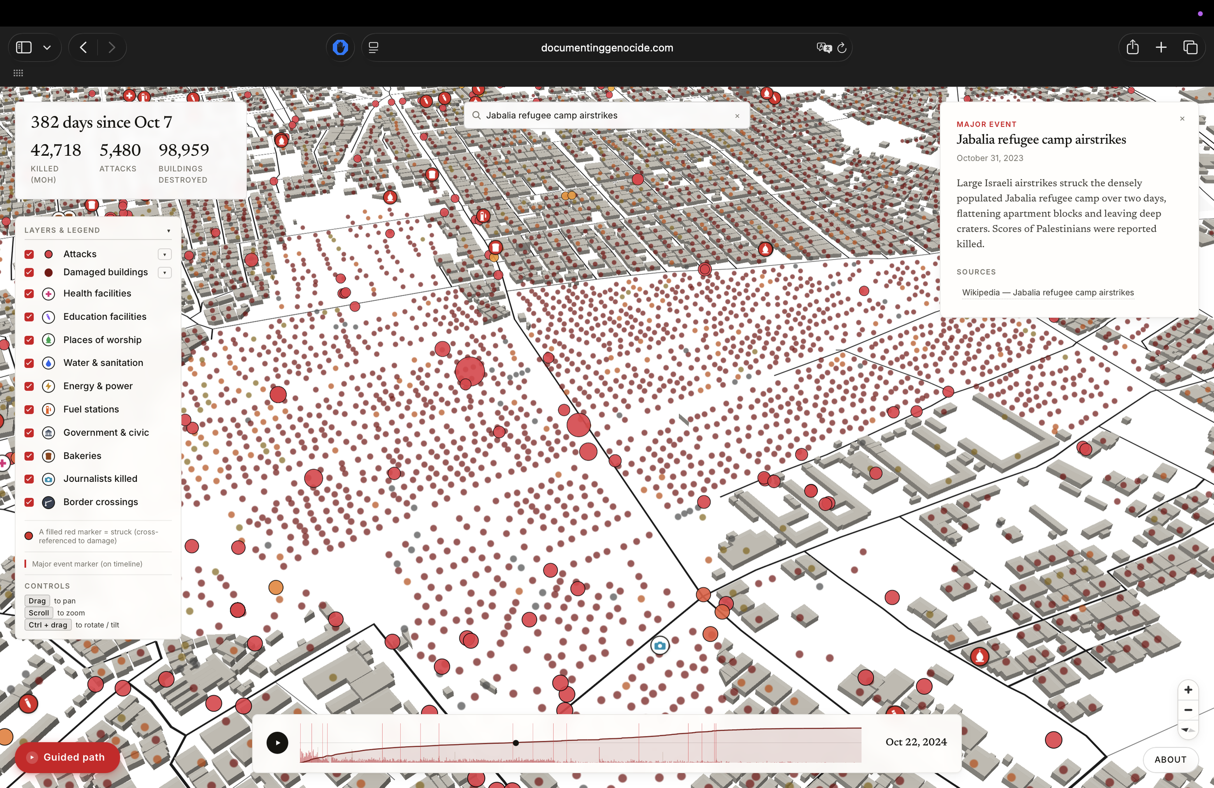Click the Jabalia refugee camp airstrikes search field
The image size is (1214, 788).
coord(607,115)
